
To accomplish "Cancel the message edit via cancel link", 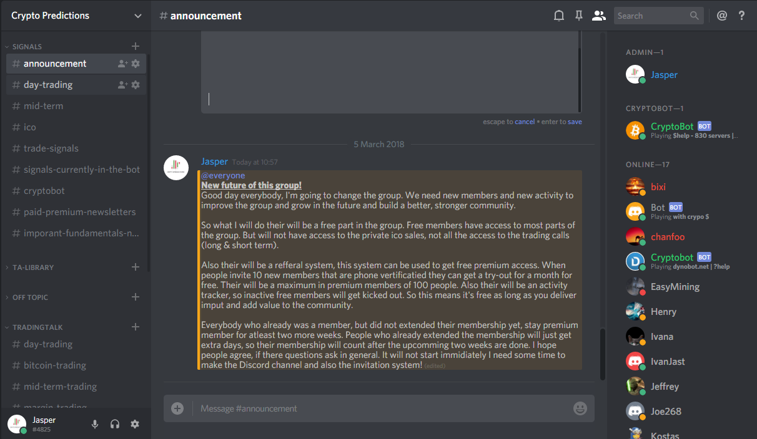I will (x=525, y=122).
